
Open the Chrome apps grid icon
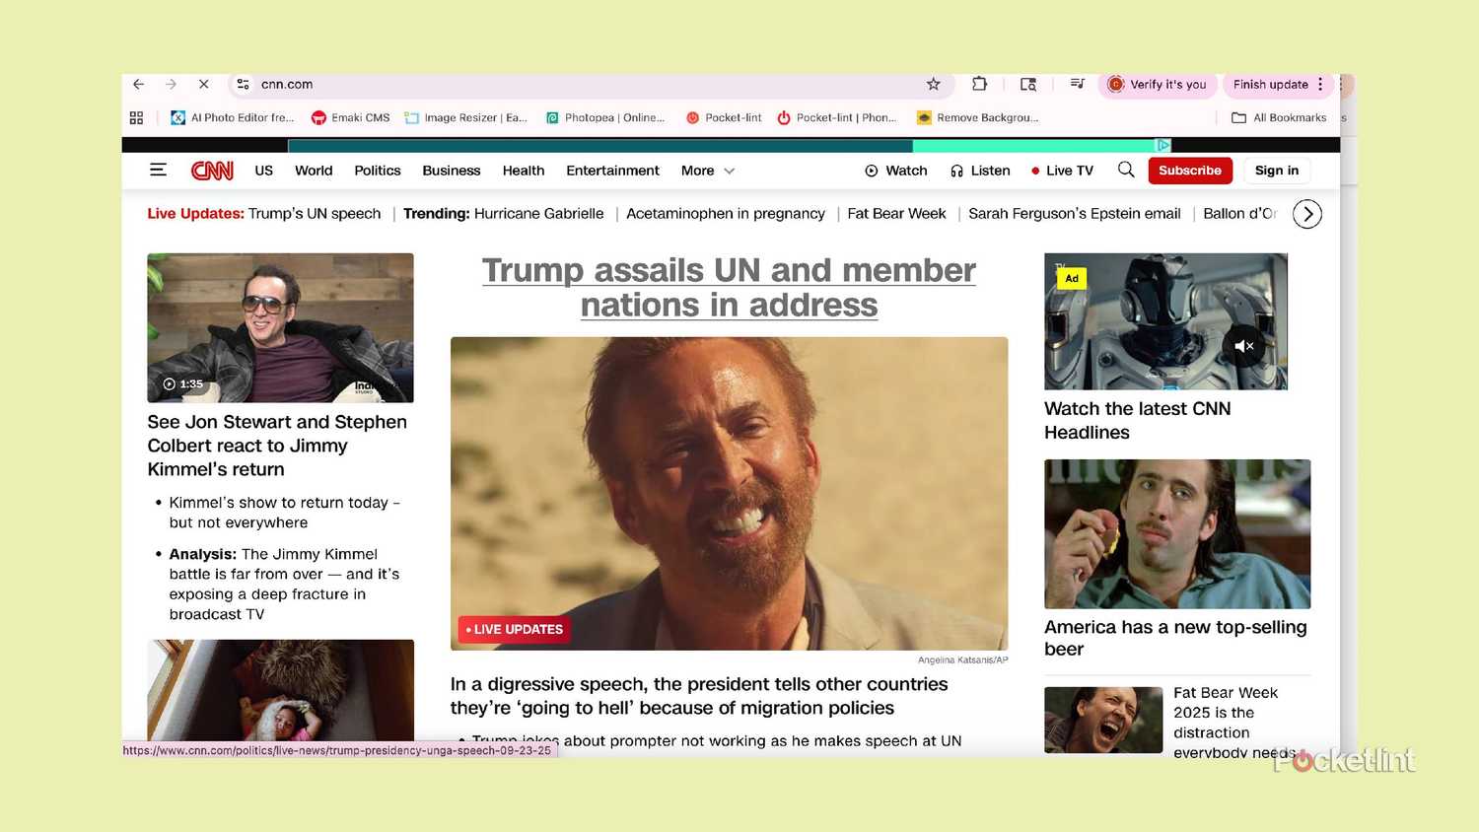point(137,118)
